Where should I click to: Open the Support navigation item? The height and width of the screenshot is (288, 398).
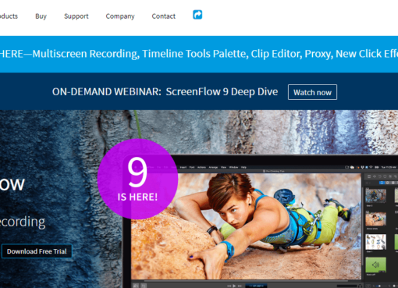click(x=76, y=16)
